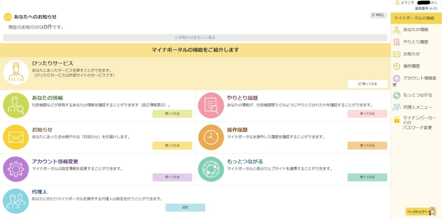Click the blue 代理人 people icon
This screenshot has height=219, width=442.
pos(16,201)
